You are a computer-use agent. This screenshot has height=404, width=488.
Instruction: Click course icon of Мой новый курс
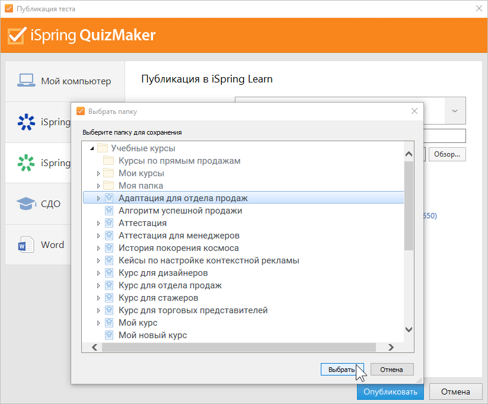coord(109,335)
